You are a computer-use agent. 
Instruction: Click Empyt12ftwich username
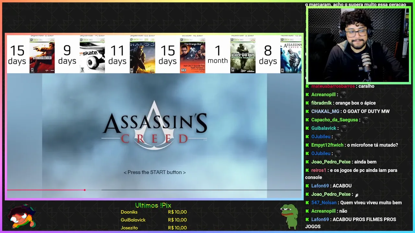pyautogui.click(x=327, y=145)
